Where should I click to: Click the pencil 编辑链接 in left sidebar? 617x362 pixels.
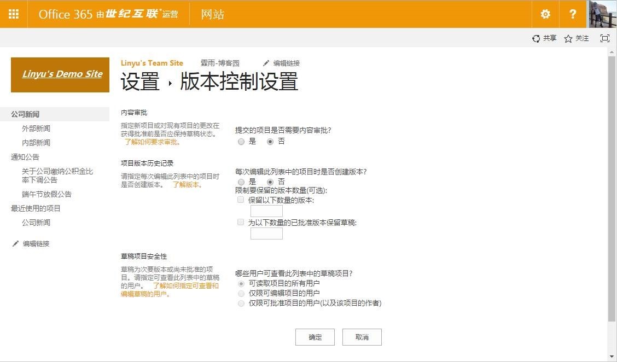click(15, 244)
